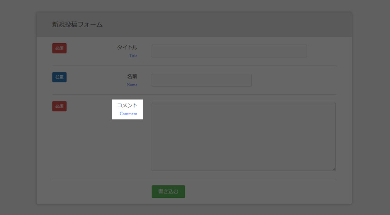Grab the comment textarea resize handle
Screen dimensions: 390x215
[334, 169]
